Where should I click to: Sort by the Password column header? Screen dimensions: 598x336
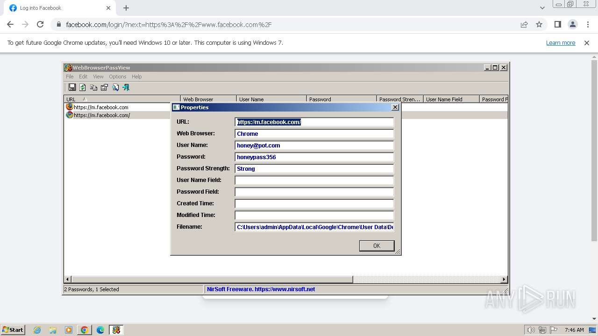click(342, 99)
